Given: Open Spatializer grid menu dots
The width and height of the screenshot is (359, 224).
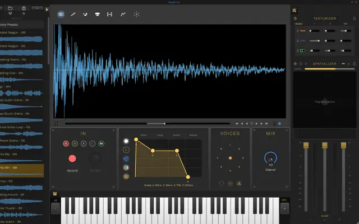Looking at the screenshot, I should click(354, 64).
